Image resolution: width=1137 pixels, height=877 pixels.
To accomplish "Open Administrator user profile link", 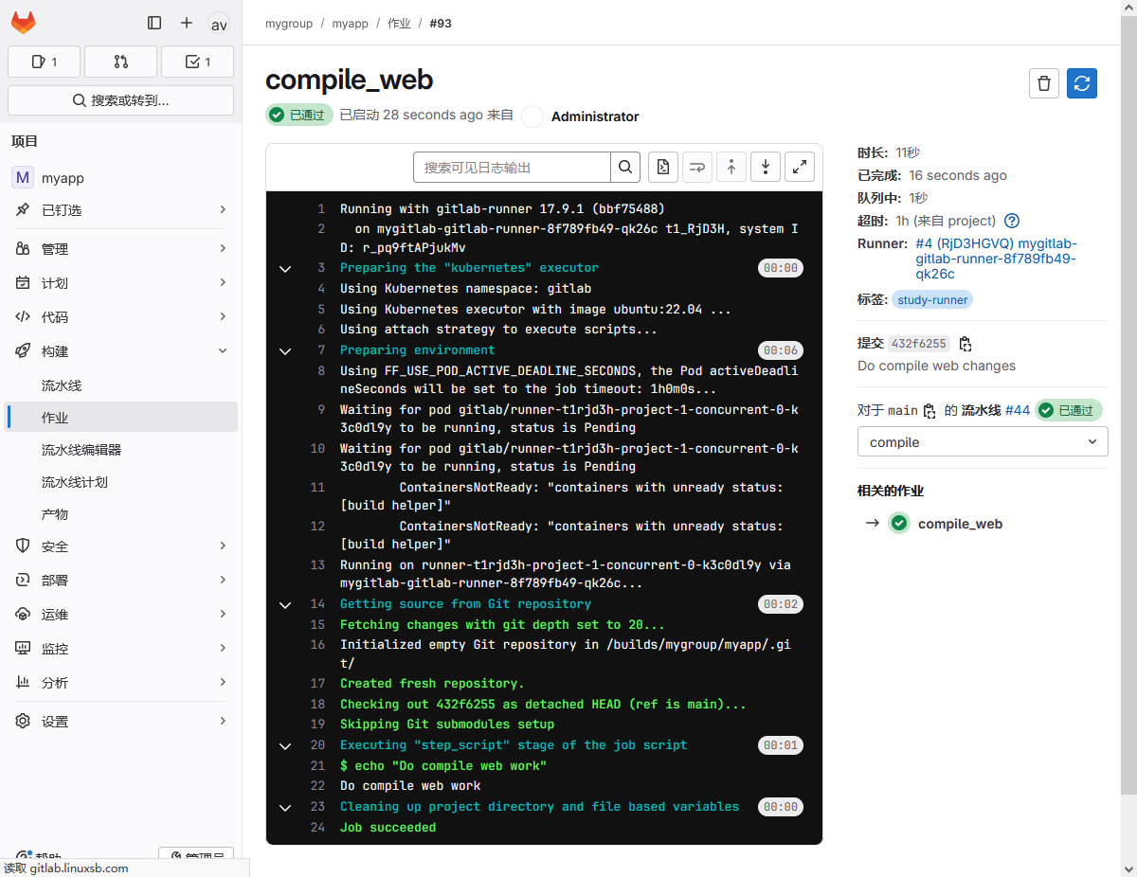I will (x=595, y=116).
